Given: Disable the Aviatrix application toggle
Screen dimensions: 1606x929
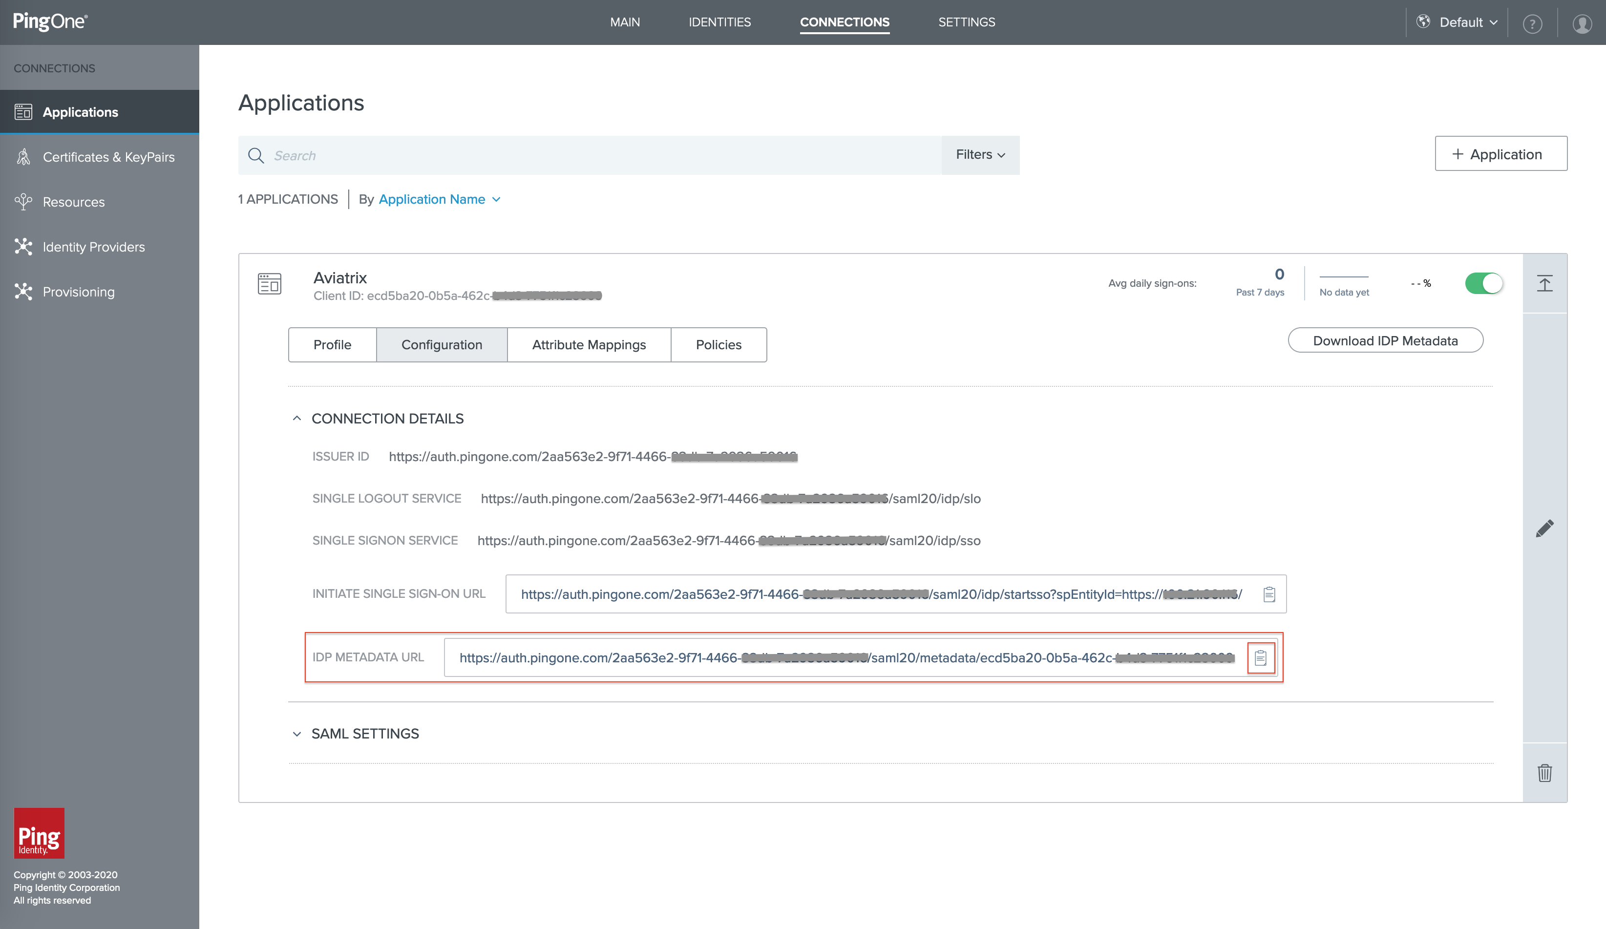Looking at the screenshot, I should click(x=1483, y=283).
